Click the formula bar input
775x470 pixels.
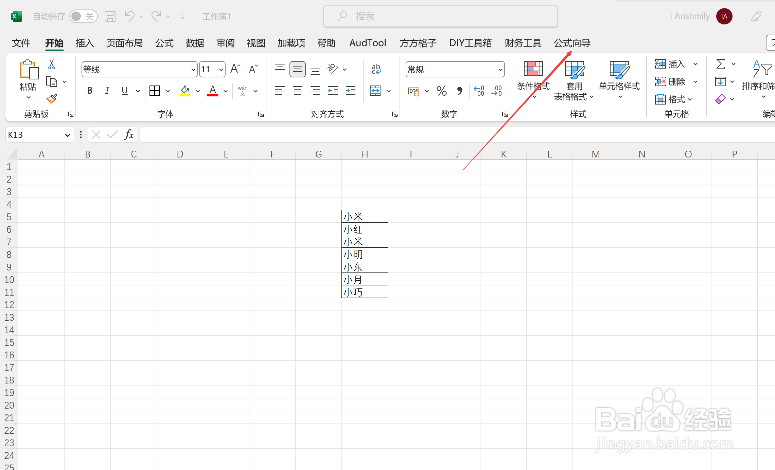pyautogui.click(x=457, y=135)
